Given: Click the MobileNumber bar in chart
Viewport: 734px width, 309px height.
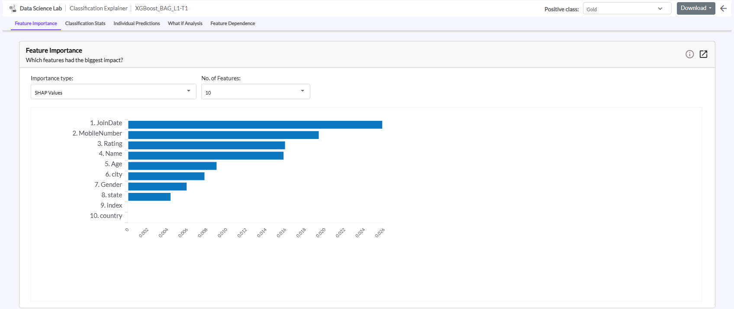Looking at the screenshot, I should [x=223, y=135].
